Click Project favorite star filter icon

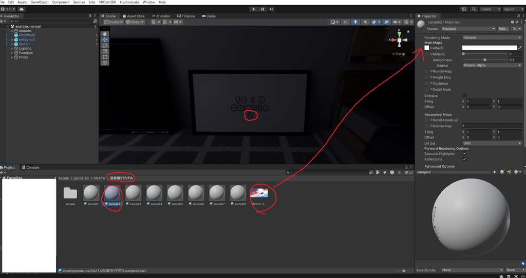(x=399, y=172)
